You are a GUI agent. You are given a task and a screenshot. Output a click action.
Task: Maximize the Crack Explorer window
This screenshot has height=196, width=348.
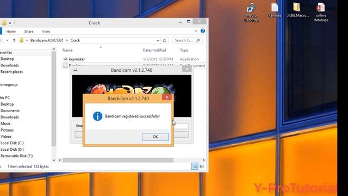click(x=189, y=22)
